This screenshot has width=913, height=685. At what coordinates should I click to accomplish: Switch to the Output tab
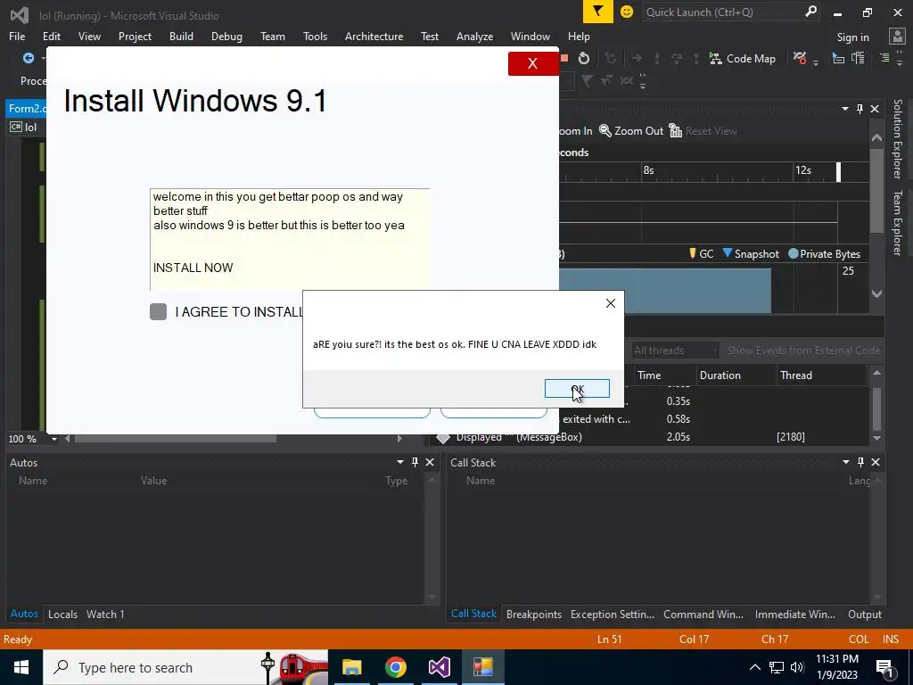pyautogui.click(x=865, y=615)
